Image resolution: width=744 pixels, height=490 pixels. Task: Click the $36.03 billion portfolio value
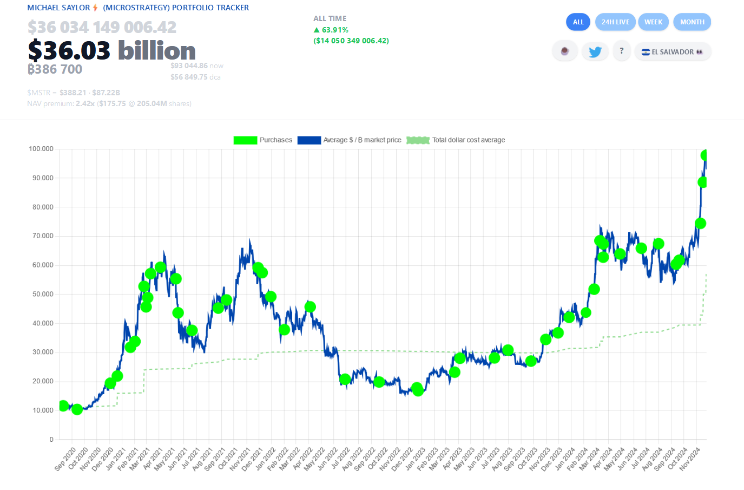point(112,50)
